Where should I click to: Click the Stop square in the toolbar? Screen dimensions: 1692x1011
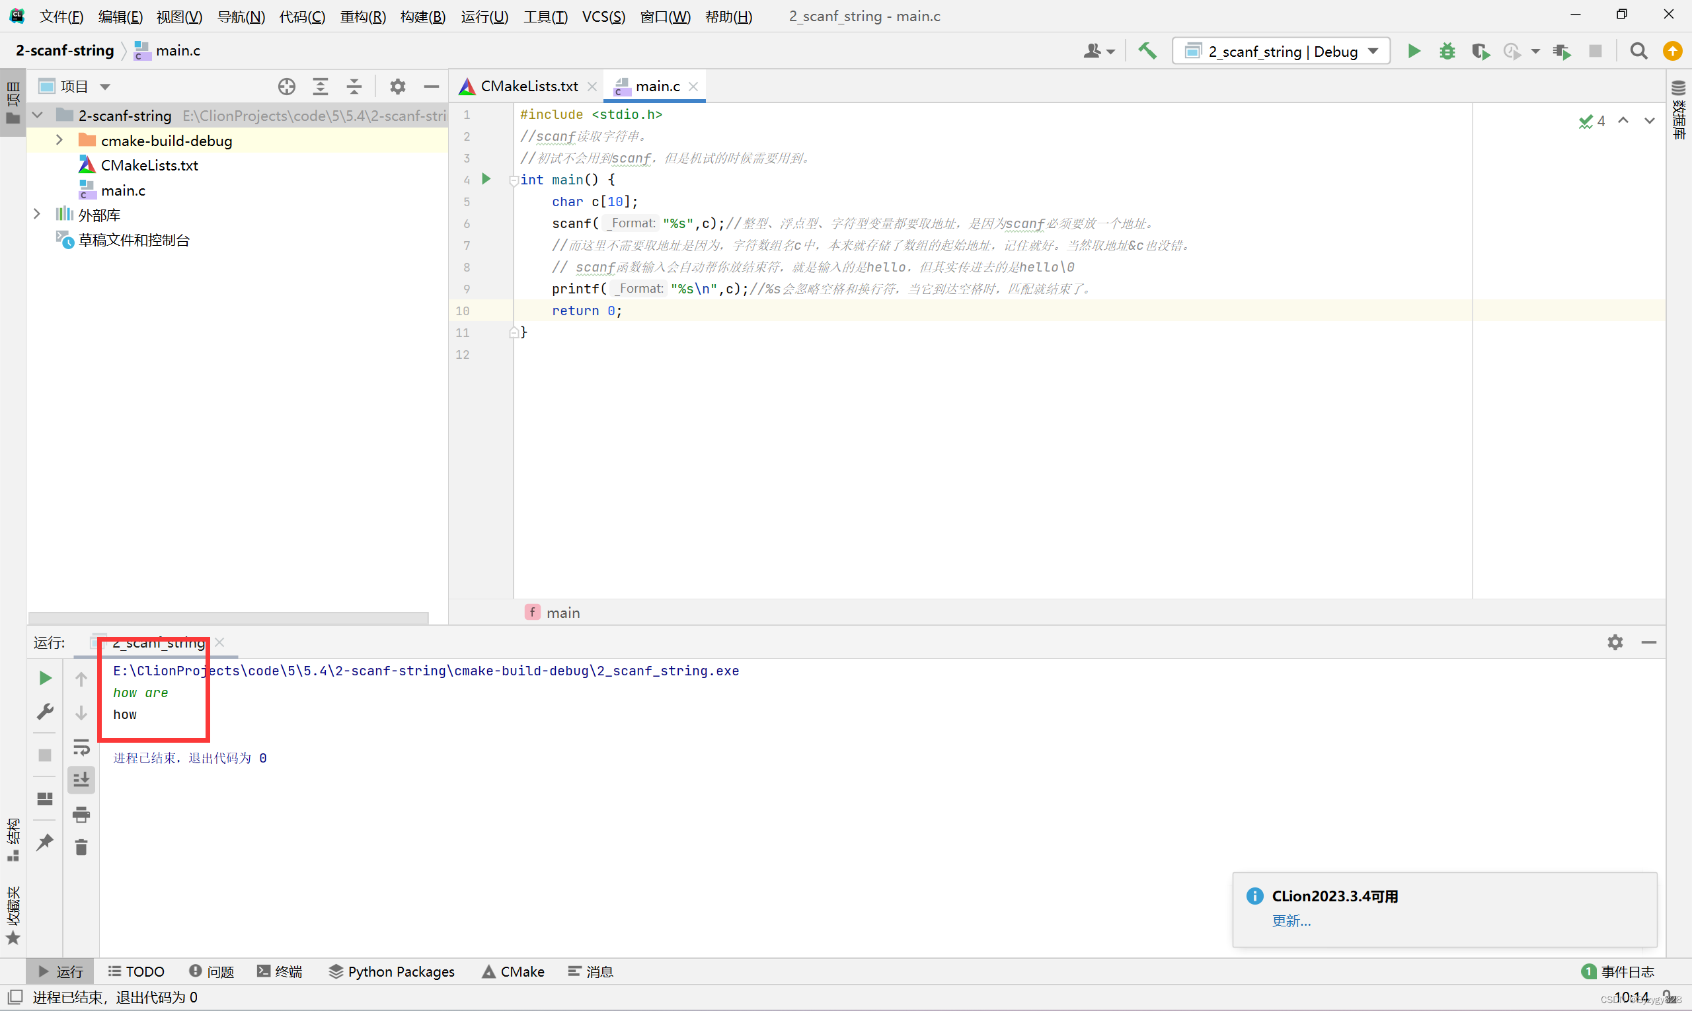[1596, 51]
